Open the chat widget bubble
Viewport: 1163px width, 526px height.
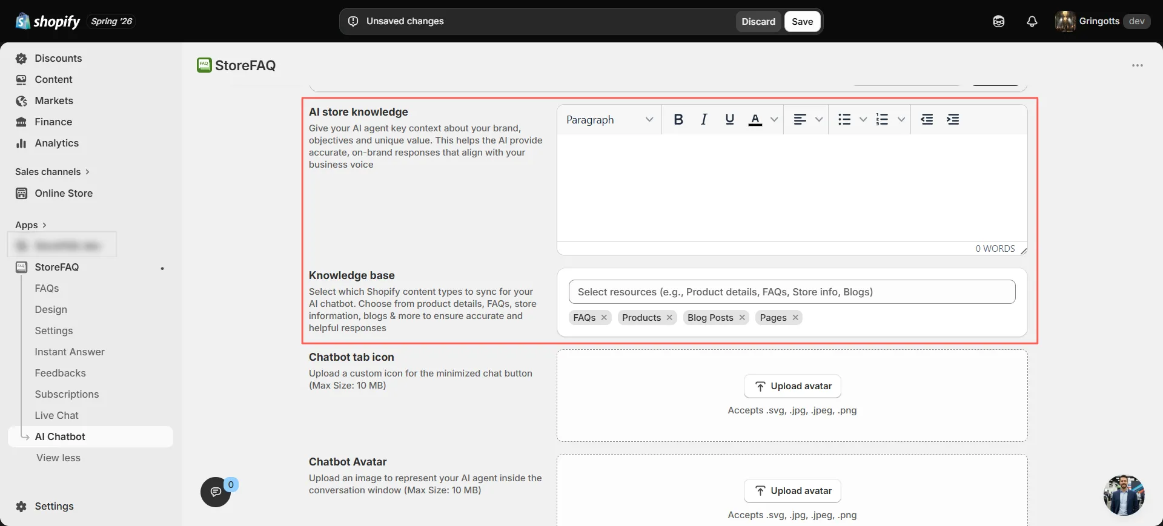tap(216, 491)
